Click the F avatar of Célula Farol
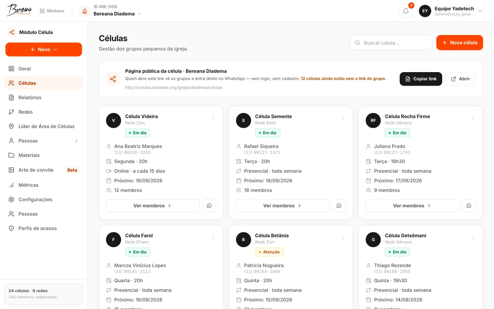 pyautogui.click(x=114, y=239)
